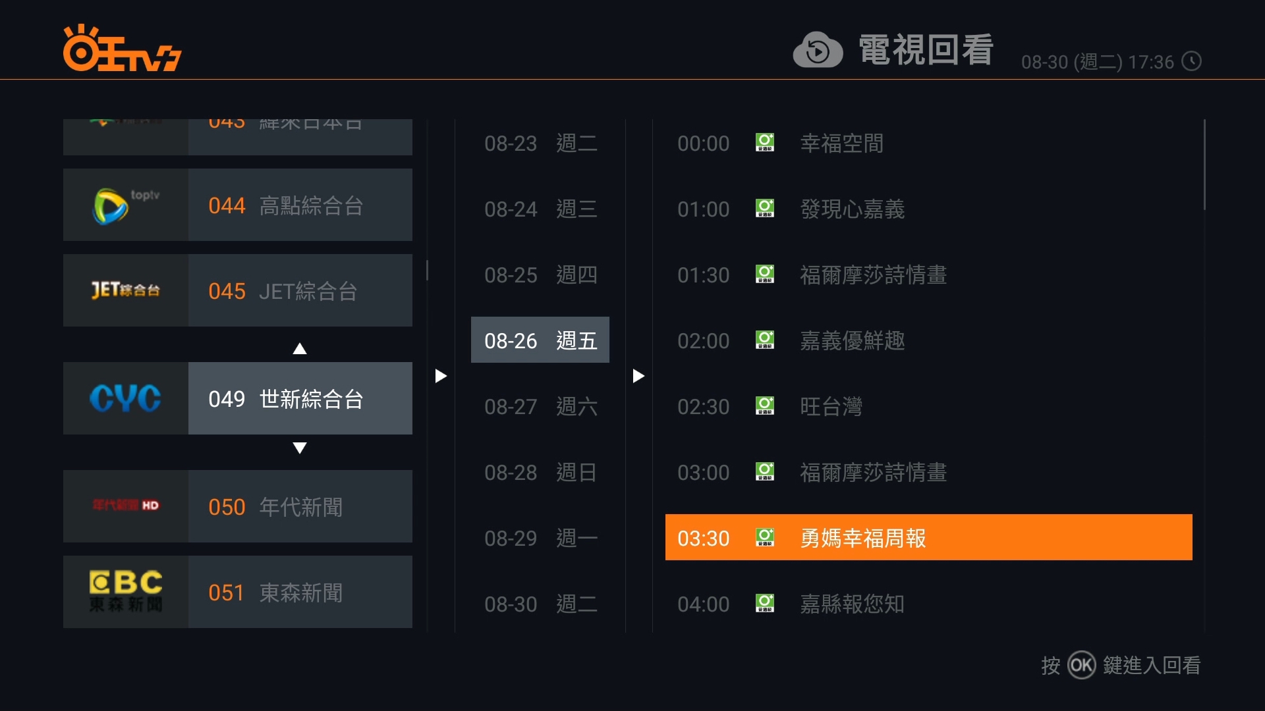Viewport: 1265px width, 711px height.
Task: Click replay icon on 01:30 row
Action: point(765,274)
